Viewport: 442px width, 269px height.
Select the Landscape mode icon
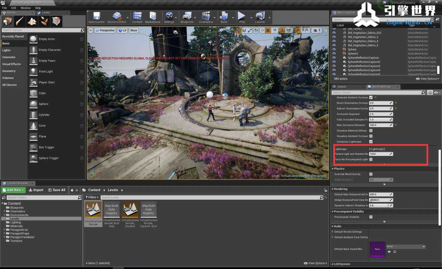click(x=32, y=21)
